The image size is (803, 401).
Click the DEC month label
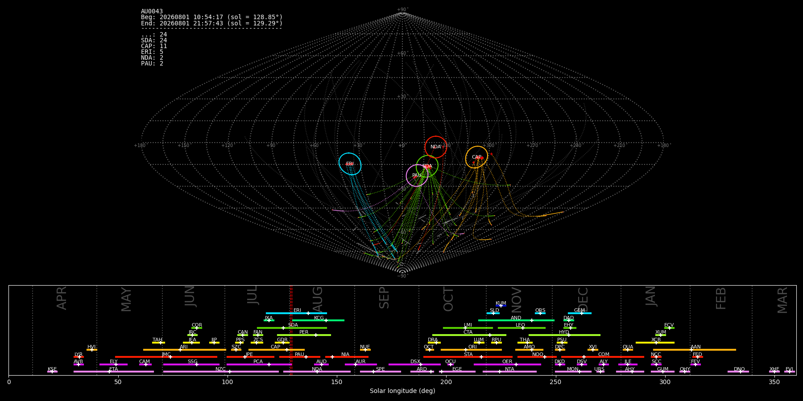[583, 299]
